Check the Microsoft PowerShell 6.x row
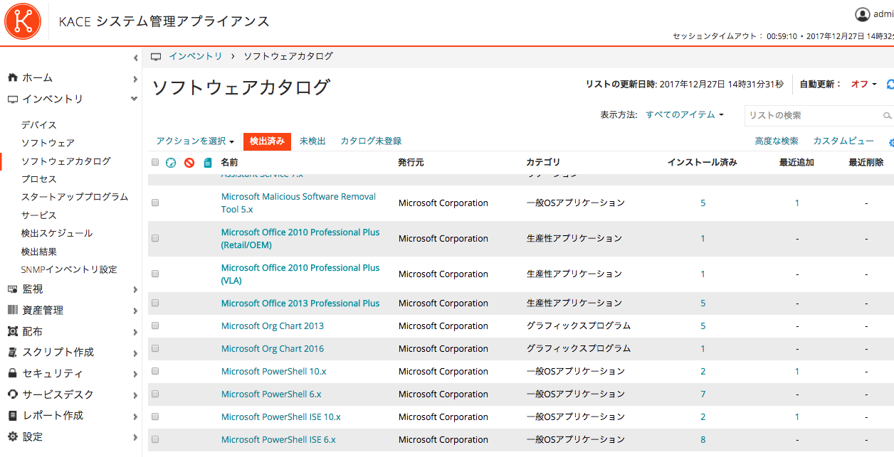 155,394
